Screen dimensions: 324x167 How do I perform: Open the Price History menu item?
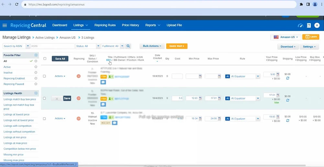tap(130, 25)
